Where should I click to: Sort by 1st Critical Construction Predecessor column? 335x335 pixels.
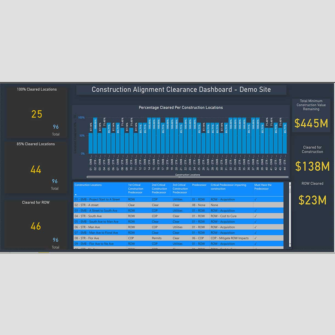(136, 189)
